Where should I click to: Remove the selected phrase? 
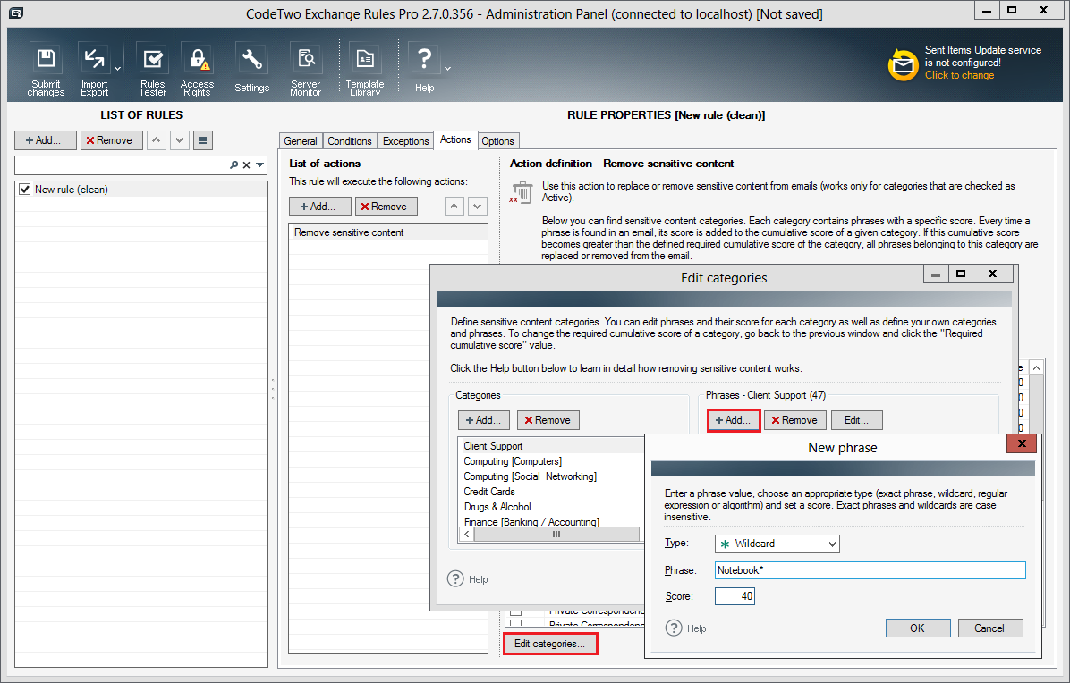[x=795, y=420]
